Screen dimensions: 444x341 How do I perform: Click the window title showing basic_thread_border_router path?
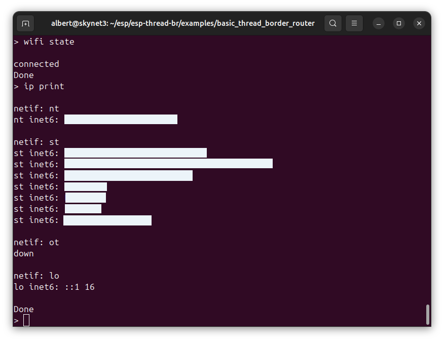coord(182,23)
